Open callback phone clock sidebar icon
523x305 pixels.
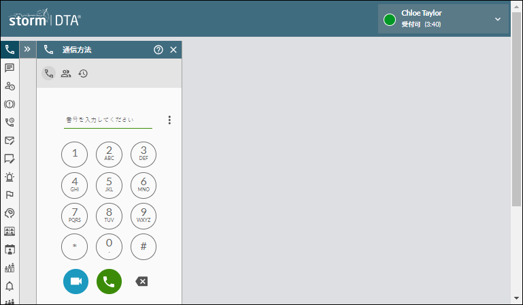[x=10, y=123]
